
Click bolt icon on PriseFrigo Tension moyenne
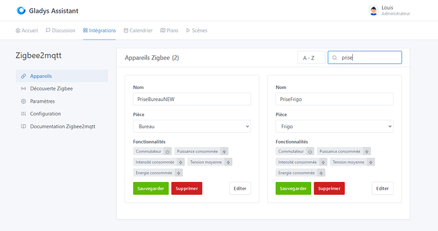(371, 162)
